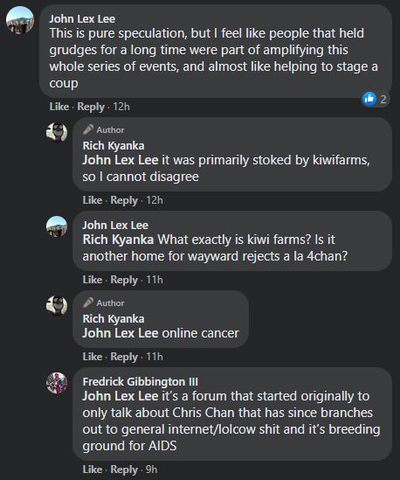The image size is (400, 480).
Task: Open John Lex Lee's avatar on top comment
Action: [x=20, y=20]
